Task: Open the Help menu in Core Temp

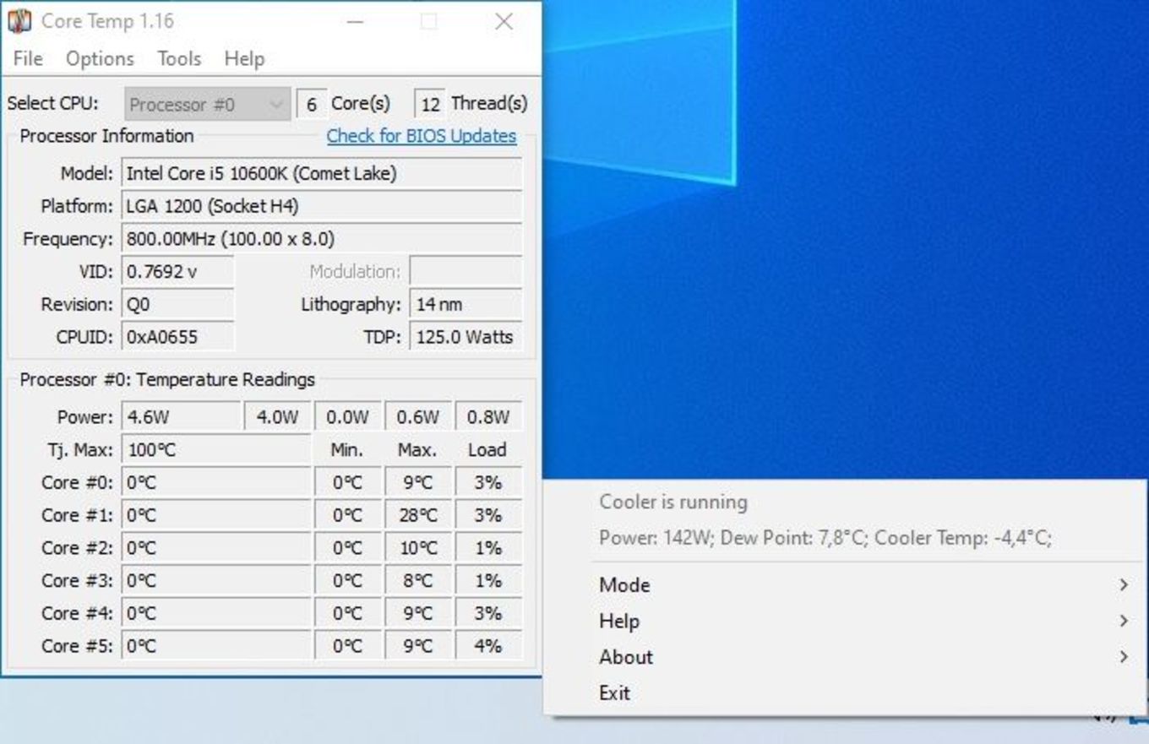Action: [x=244, y=59]
